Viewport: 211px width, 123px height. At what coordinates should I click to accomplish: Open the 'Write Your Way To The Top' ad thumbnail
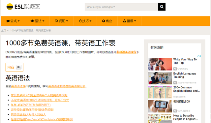pos(160,64)
